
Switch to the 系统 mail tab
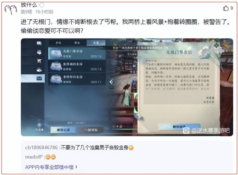[x=58, y=43]
